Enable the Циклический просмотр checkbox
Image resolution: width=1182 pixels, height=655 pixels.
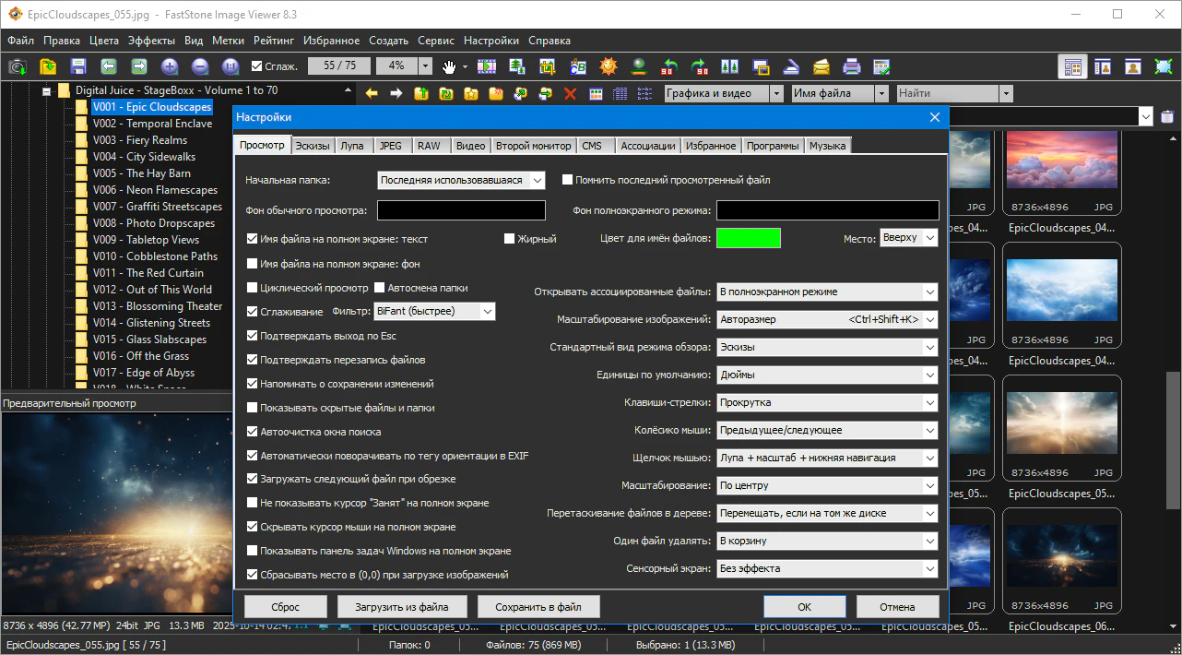(x=253, y=288)
